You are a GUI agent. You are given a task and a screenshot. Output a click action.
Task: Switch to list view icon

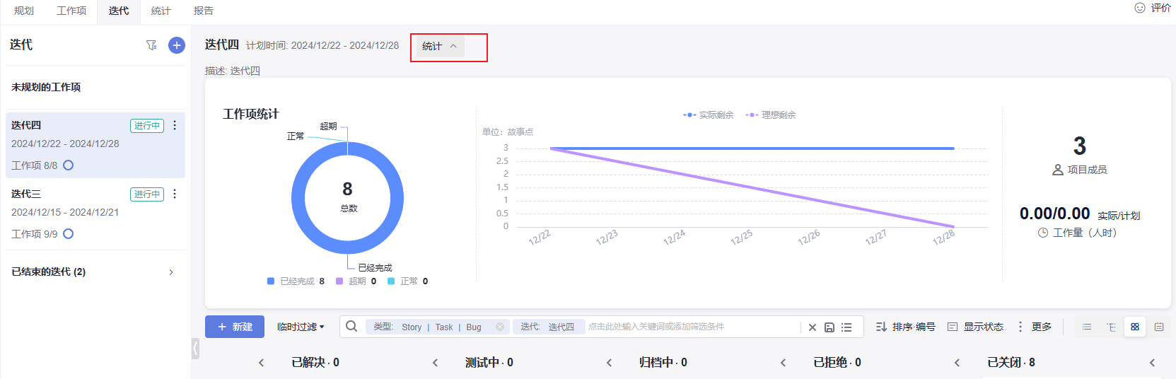(1087, 327)
